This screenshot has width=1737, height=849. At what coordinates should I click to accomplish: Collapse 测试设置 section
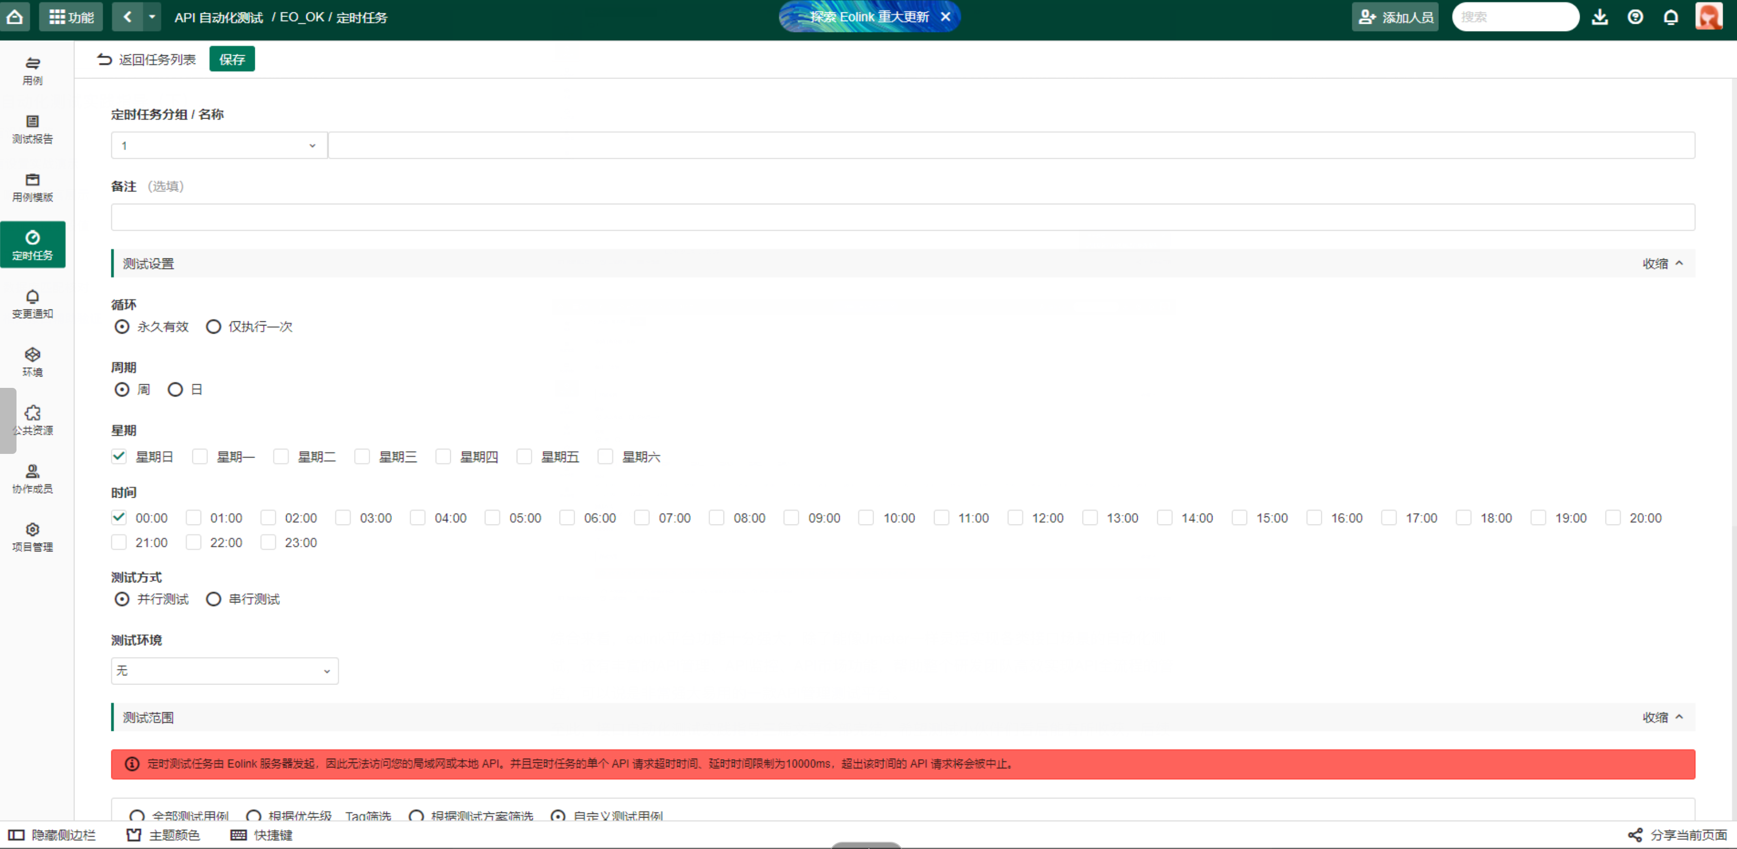1662,263
